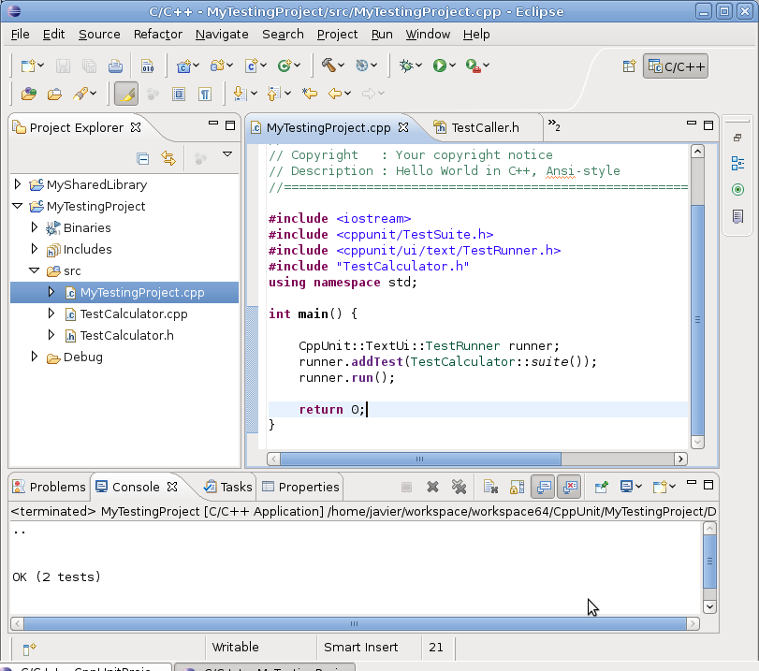
Task: Click the editor vertical scrollbar thumb
Action: coord(697,319)
